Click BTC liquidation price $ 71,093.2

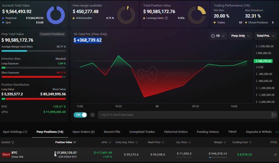click(184, 154)
